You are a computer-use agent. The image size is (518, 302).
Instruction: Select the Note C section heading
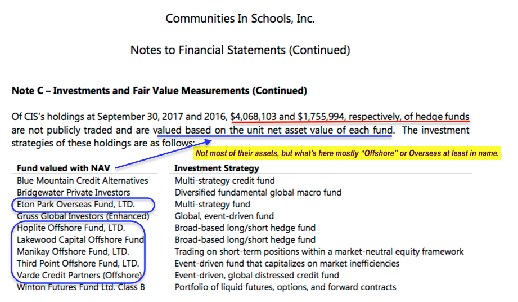(x=159, y=91)
